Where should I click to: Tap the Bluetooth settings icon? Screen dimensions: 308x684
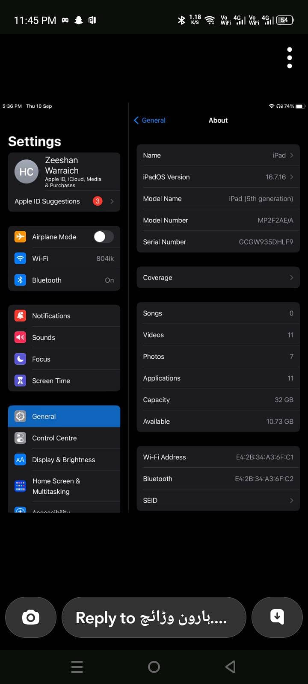coord(20,280)
